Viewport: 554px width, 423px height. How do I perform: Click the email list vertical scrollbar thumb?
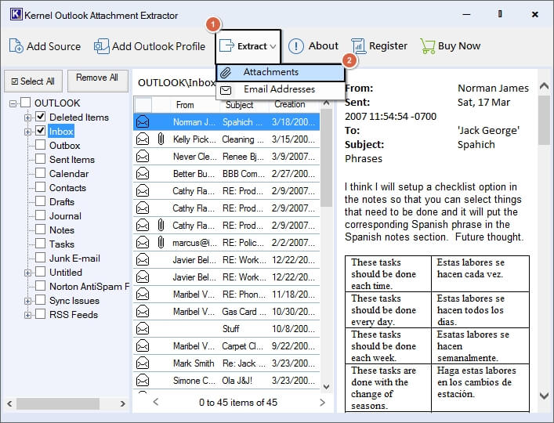pyautogui.click(x=327, y=157)
